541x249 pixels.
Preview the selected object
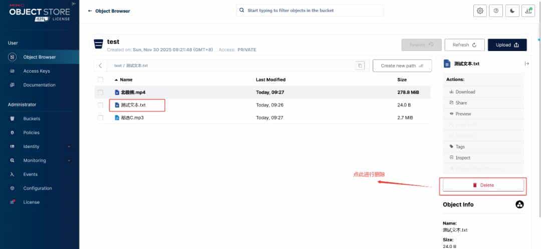click(483, 114)
